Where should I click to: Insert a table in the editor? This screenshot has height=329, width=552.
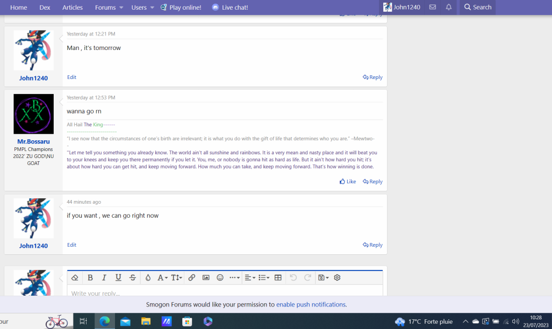point(278,278)
